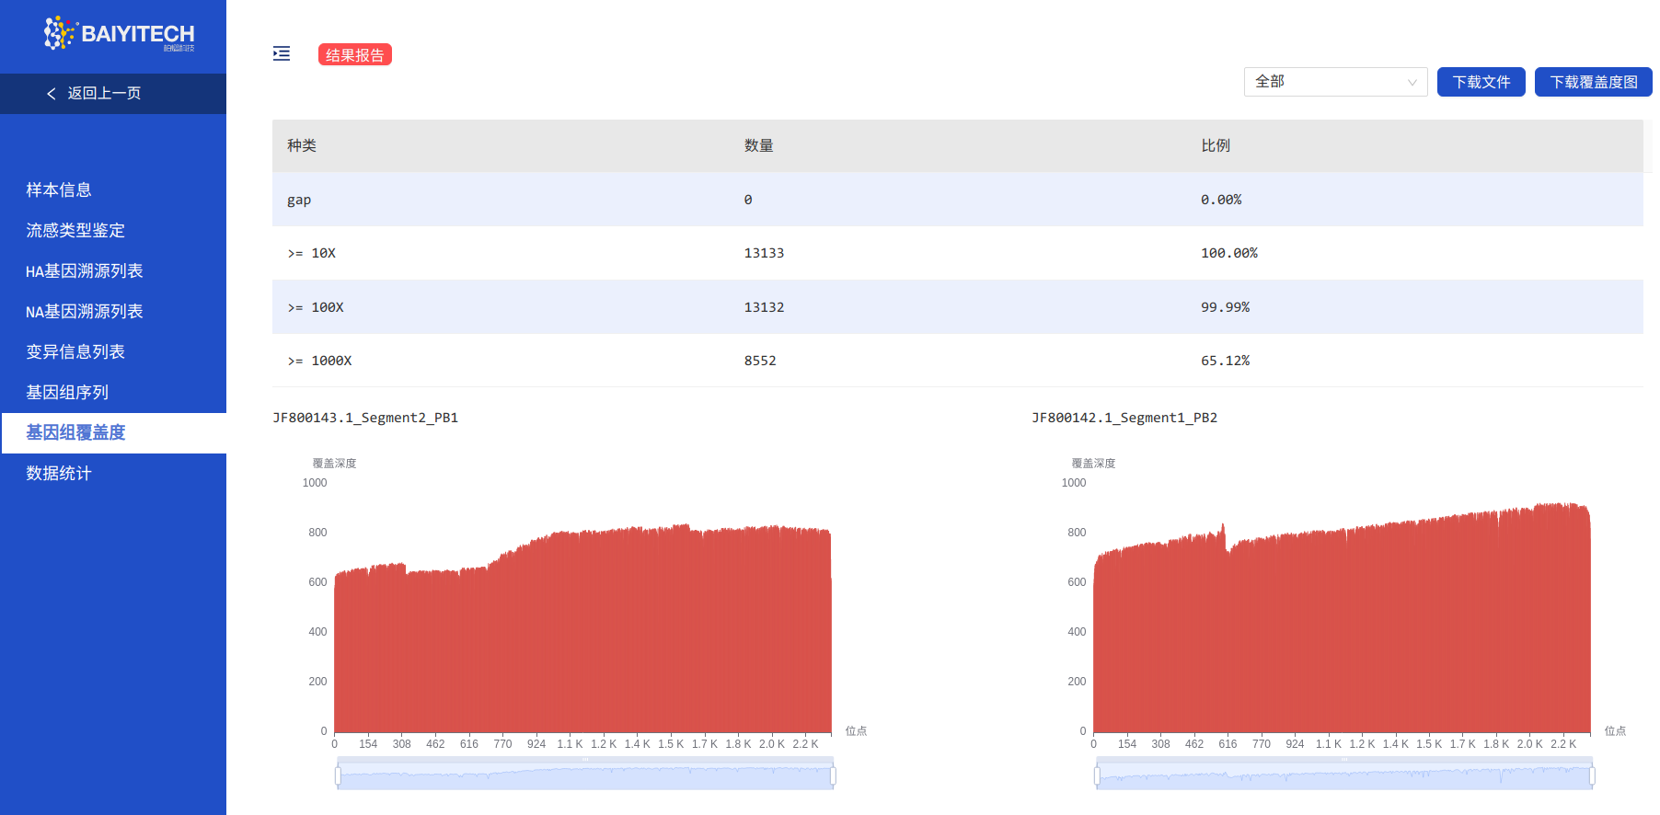Screen dimensions: 1660x815
Task: Click the PB1 chart zoom slider right handle
Action: pyautogui.click(x=833, y=776)
